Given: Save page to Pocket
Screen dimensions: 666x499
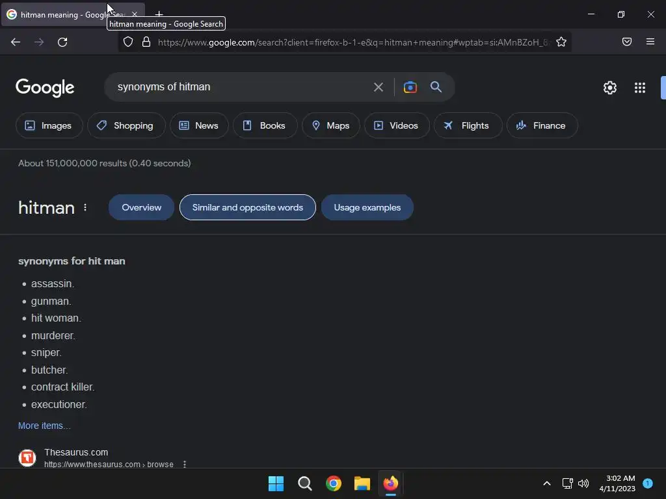Looking at the screenshot, I should [x=627, y=42].
